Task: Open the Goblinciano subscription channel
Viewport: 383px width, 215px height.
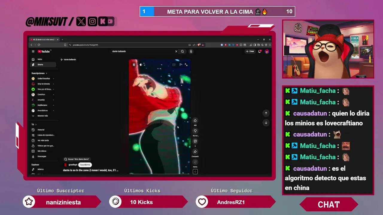Action: pos(43,105)
